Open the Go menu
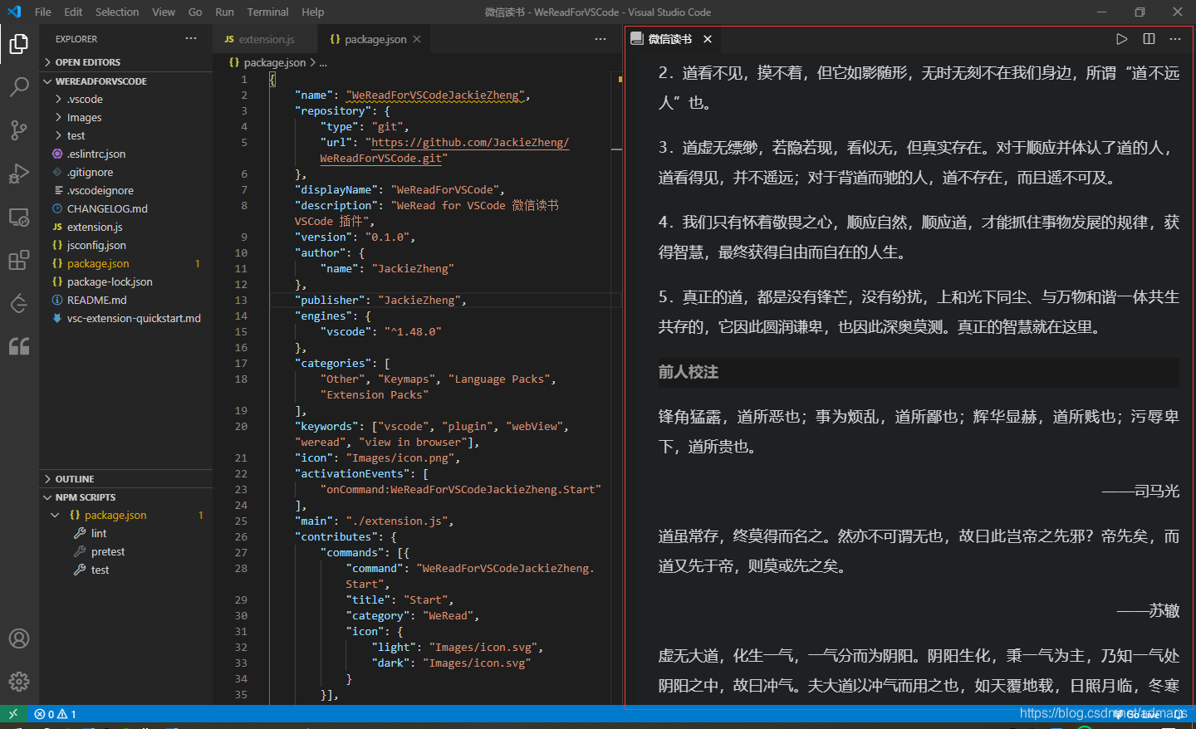This screenshot has height=729, width=1196. pos(195,12)
